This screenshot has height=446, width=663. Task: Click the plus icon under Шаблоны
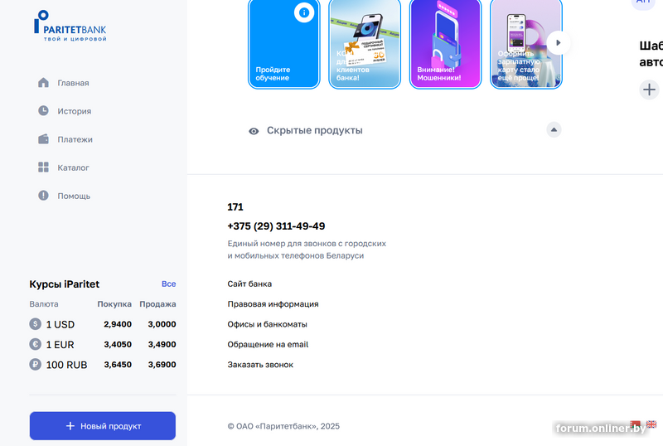click(x=649, y=90)
